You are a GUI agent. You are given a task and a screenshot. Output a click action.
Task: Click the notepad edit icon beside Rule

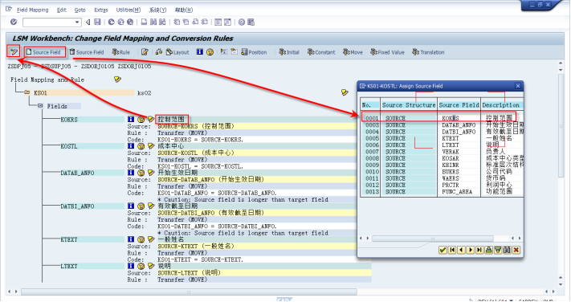145,52
